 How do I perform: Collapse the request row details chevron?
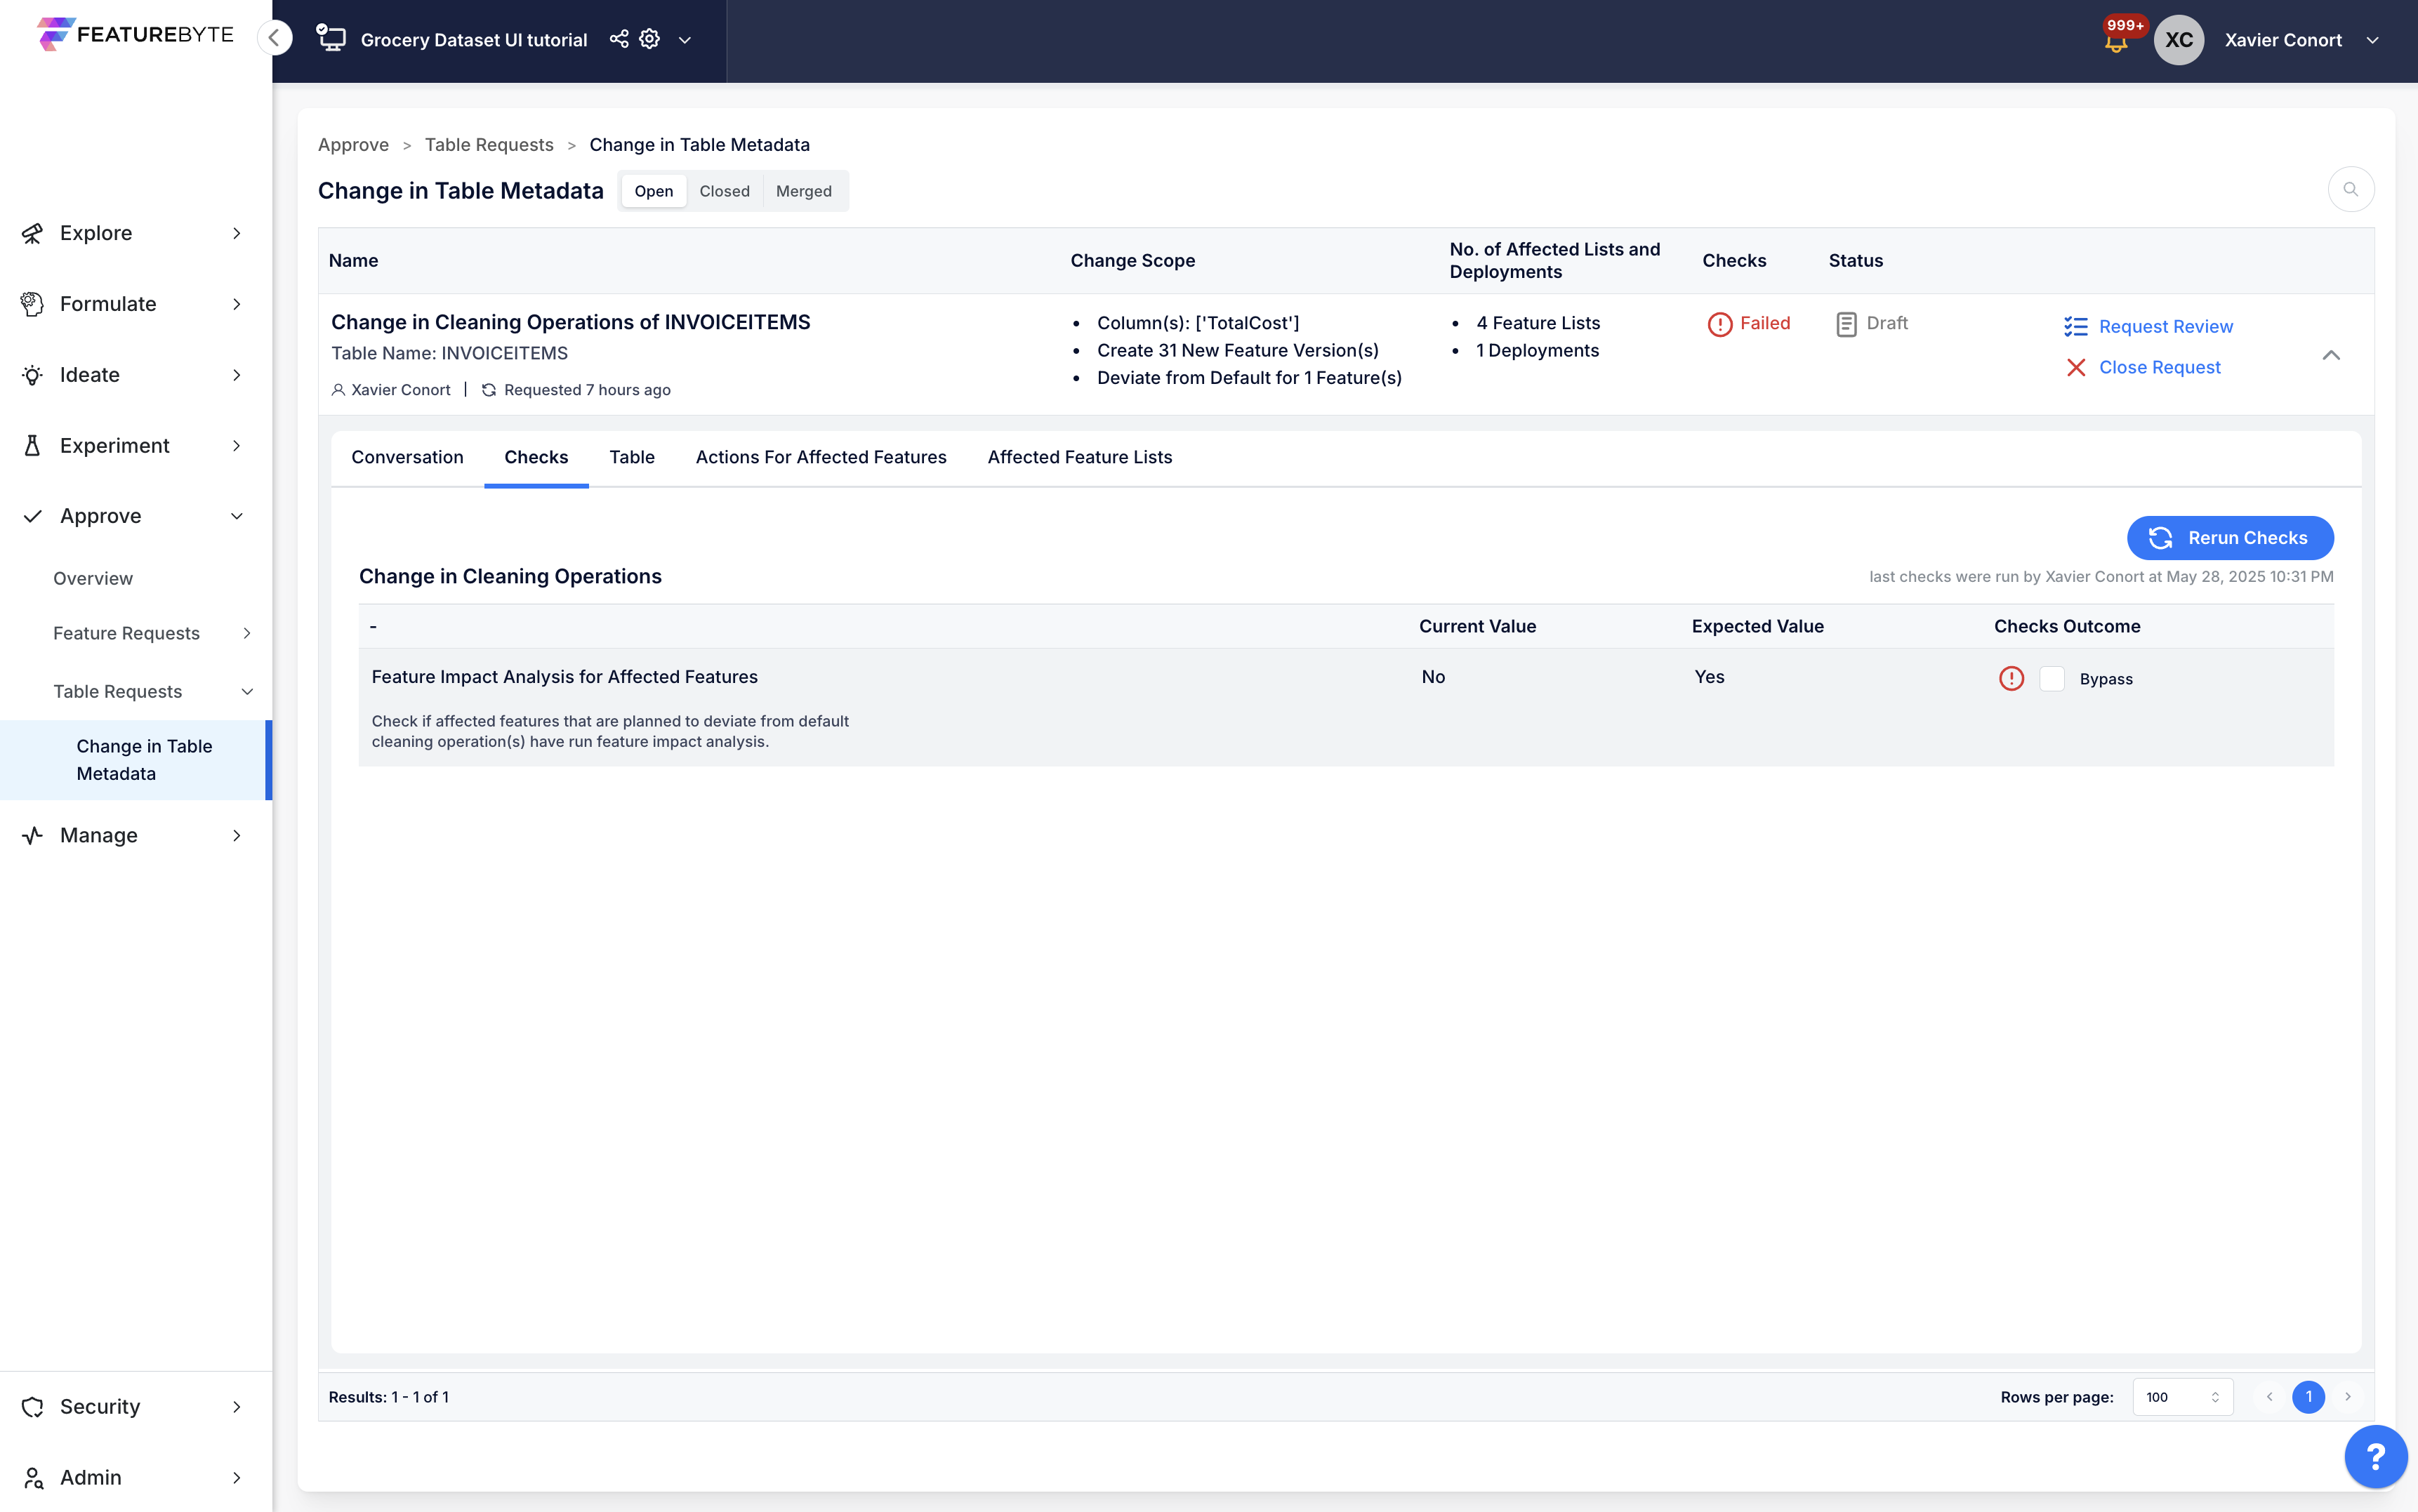click(x=2331, y=355)
